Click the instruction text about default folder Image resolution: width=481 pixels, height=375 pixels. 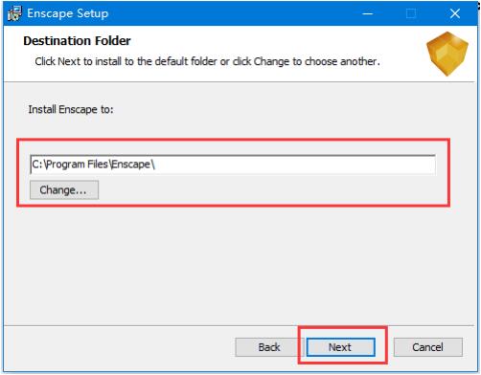coord(208,61)
